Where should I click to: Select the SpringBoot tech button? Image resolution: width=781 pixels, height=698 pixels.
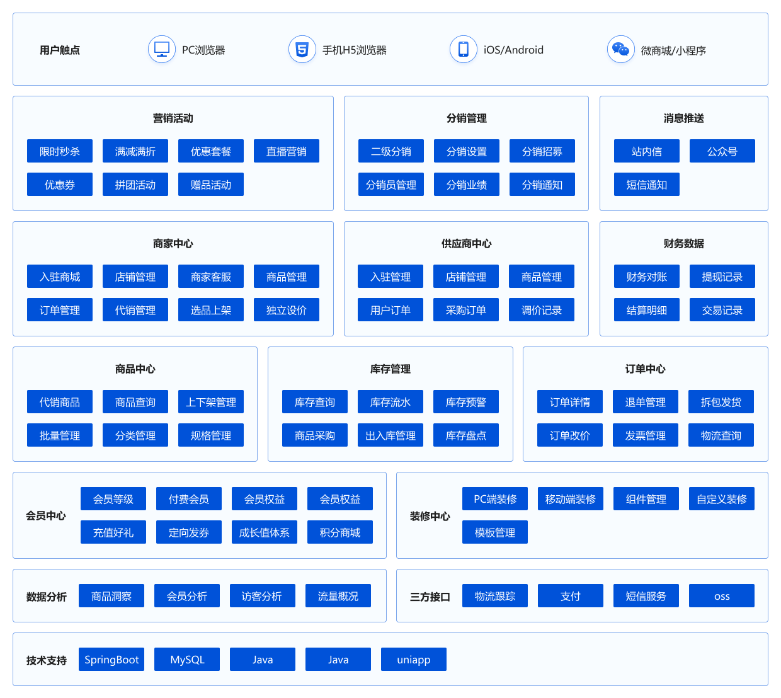(x=111, y=660)
